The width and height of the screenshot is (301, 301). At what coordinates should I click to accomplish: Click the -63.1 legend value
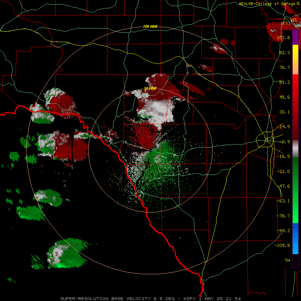[283, 201]
